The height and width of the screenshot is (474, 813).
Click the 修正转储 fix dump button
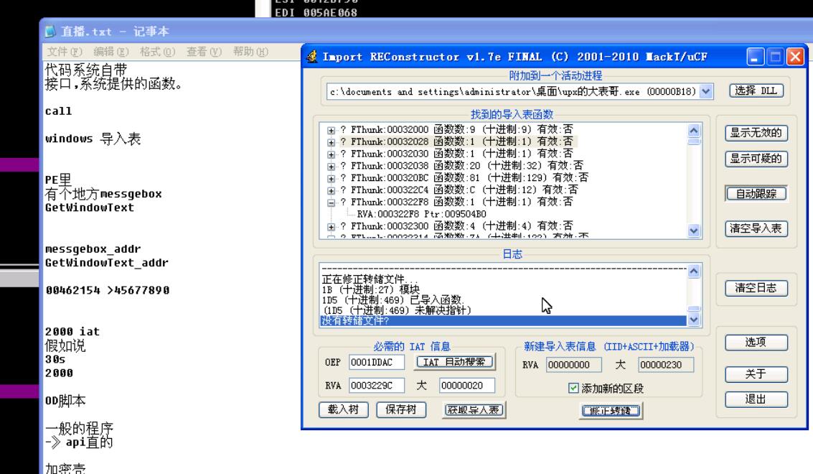pyautogui.click(x=611, y=411)
